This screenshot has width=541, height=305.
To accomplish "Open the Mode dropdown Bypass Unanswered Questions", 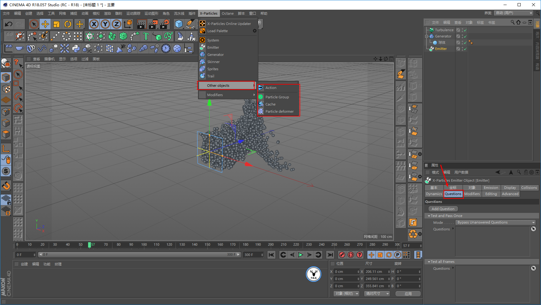I will [496, 223].
